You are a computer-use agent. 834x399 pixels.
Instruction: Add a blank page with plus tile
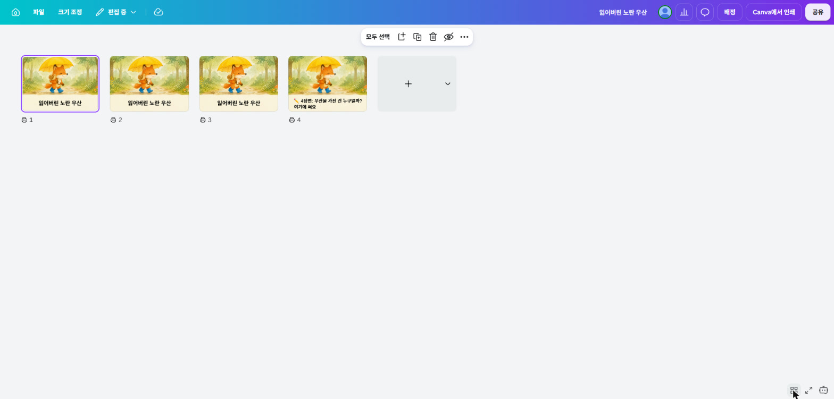[x=408, y=84]
